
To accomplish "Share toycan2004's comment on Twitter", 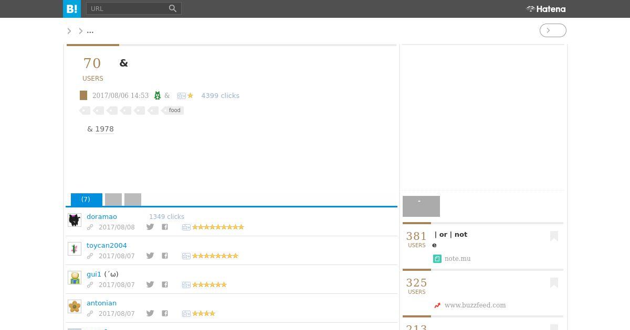I will (150, 256).
